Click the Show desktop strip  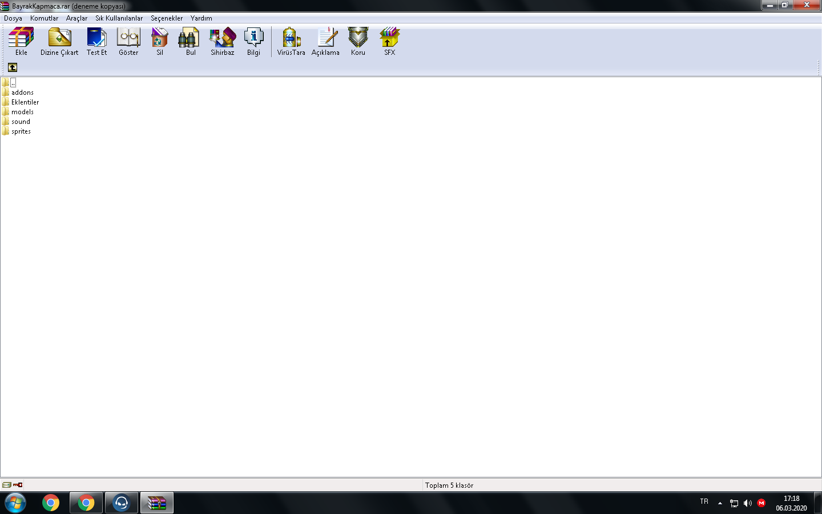coord(818,503)
